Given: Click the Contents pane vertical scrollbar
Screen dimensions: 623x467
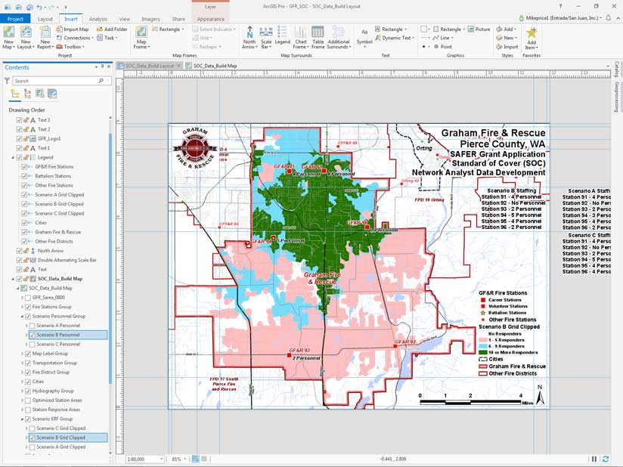Looking at the screenshot, I should pyautogui.click(x=110, y=258).
